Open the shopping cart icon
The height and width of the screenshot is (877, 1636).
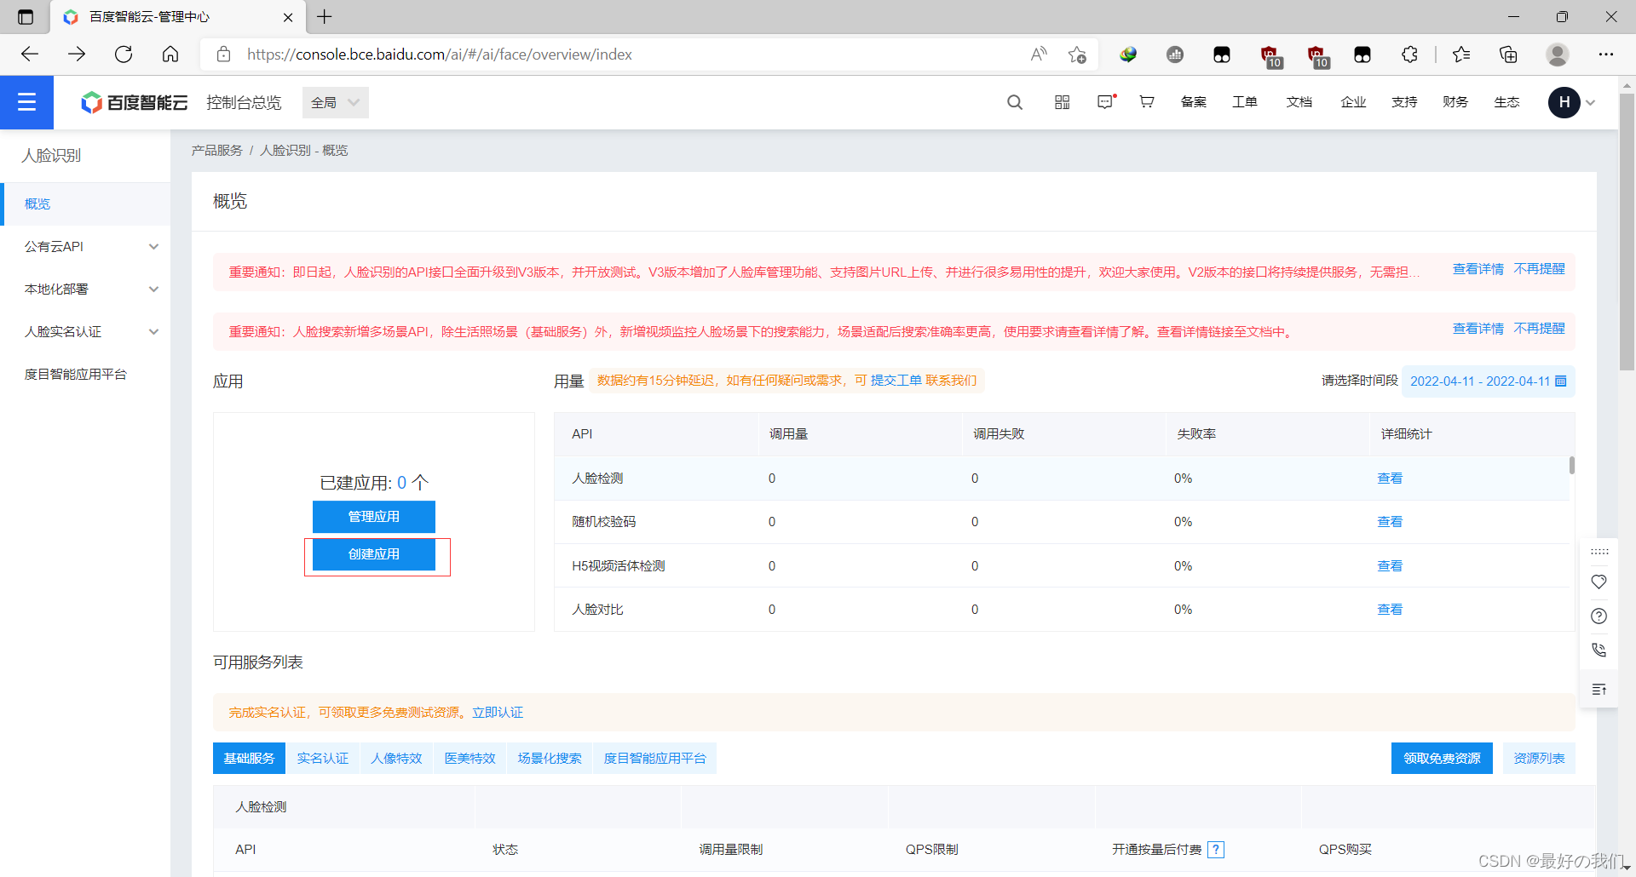[1147, 101]
